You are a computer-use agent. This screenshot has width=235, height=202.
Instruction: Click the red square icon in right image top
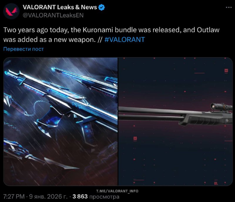tap(226, 71)
